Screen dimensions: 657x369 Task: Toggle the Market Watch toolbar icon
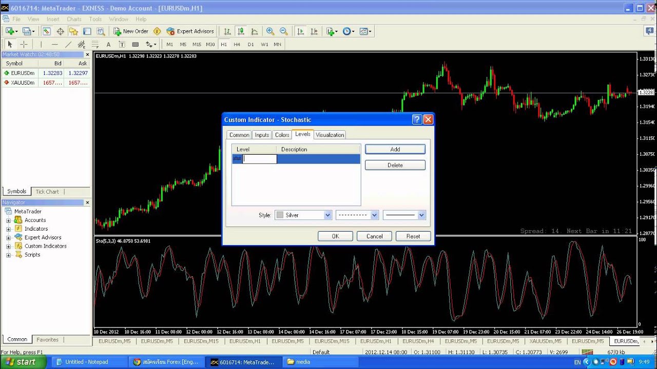(x=46, y=31)
